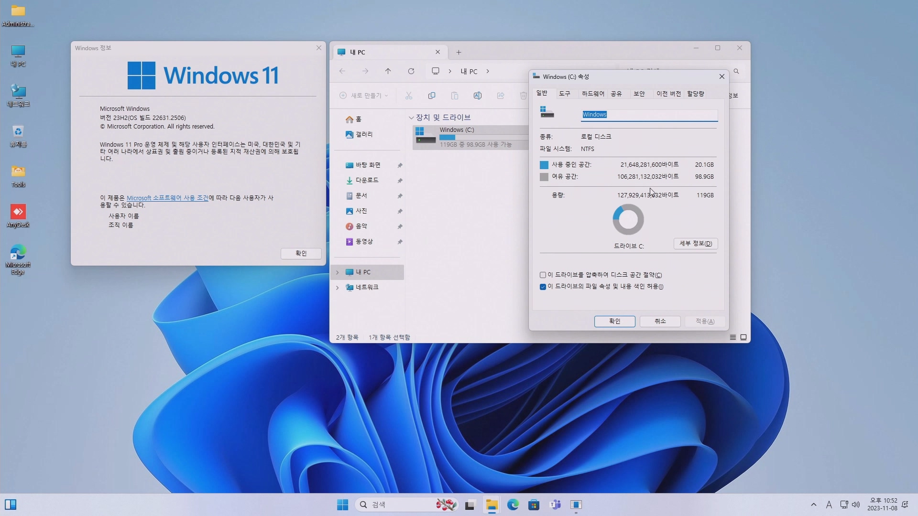Open the Windows Start menu
Image resolution: width=918 pixels, height=516 pixels.
342,505
